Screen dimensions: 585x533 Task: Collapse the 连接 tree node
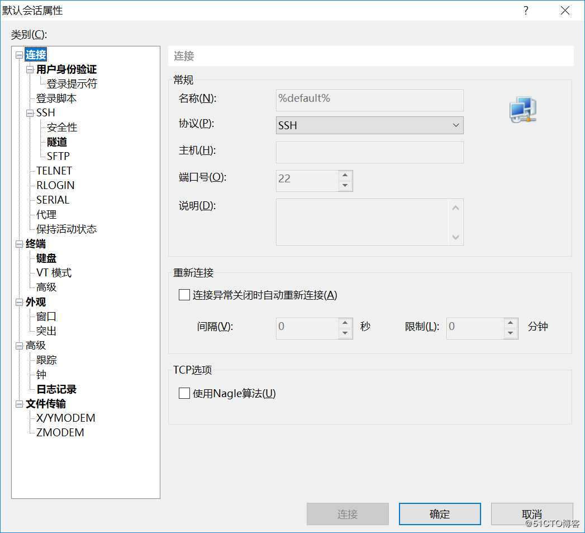(x=19, y=55)
